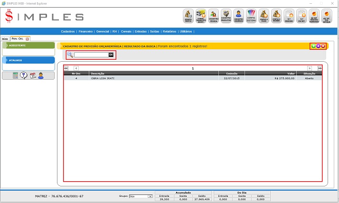Click the green add record button

313,46
